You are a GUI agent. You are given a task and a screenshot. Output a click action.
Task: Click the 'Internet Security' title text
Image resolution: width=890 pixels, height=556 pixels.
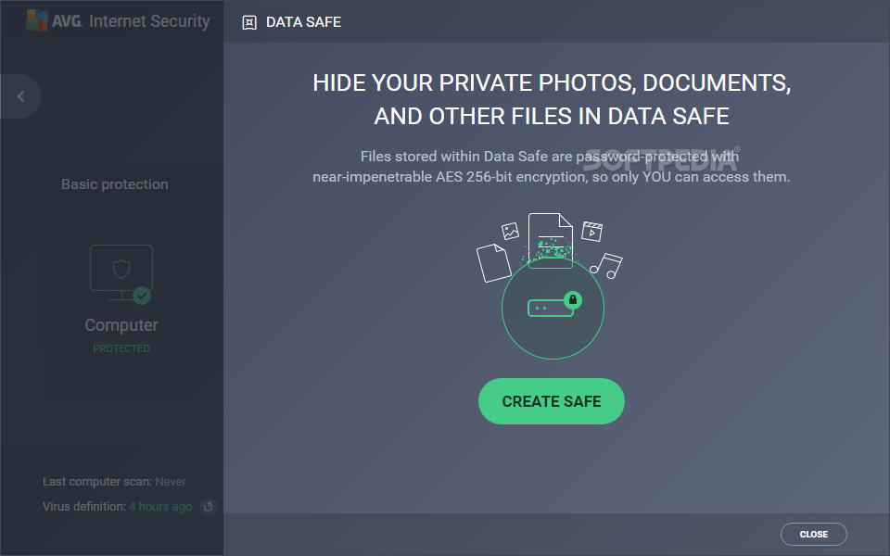(149, 21)
